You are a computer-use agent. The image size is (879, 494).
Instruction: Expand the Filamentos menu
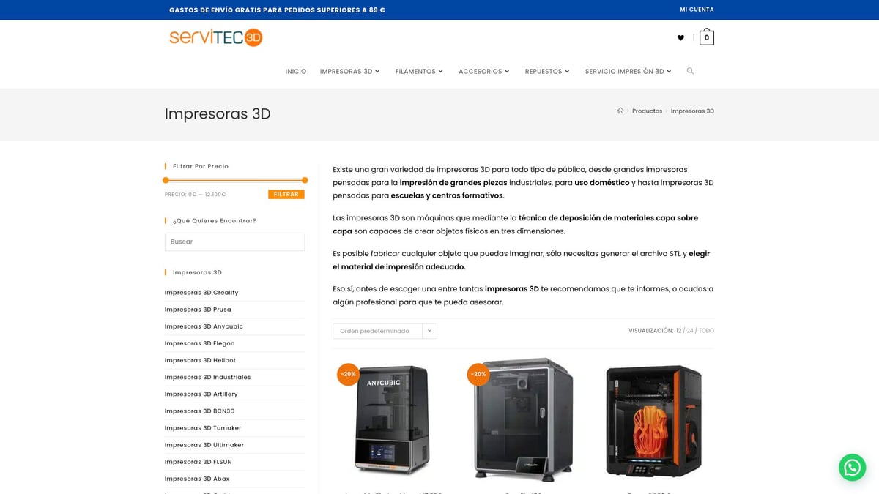419,72
